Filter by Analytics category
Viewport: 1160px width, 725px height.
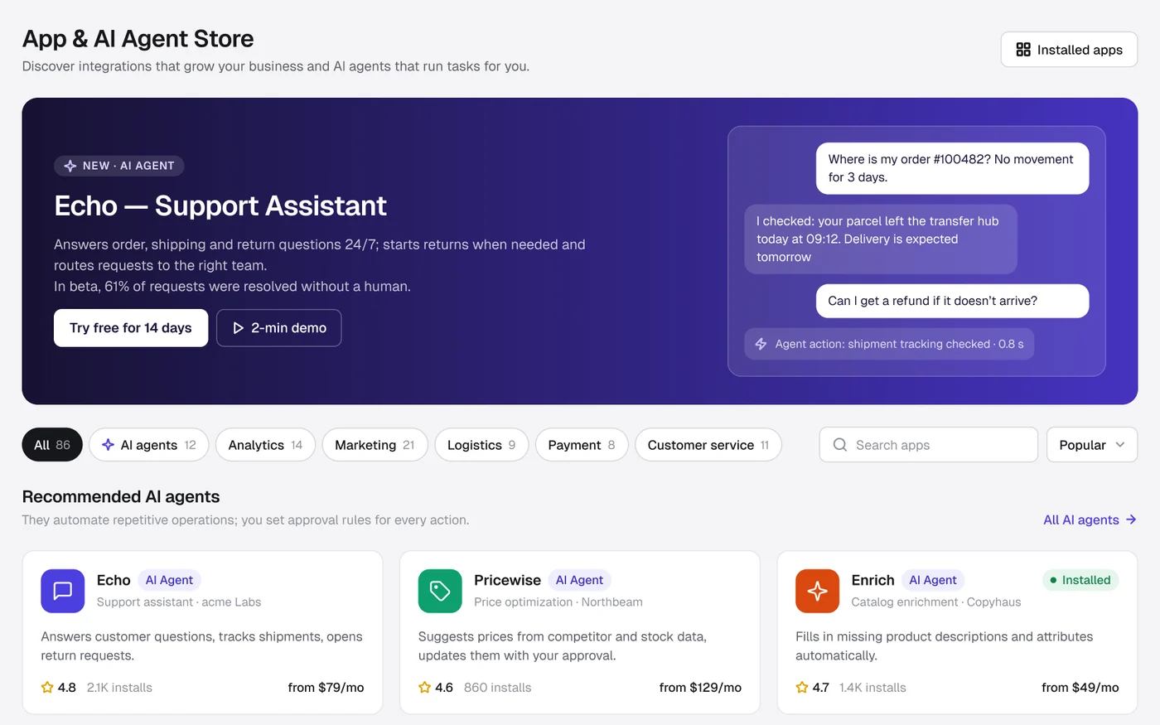265,445
